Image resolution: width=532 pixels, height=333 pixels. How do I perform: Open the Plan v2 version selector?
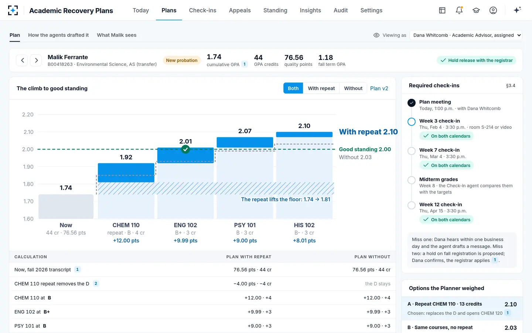pyautogui.click(x=379, y=88)
